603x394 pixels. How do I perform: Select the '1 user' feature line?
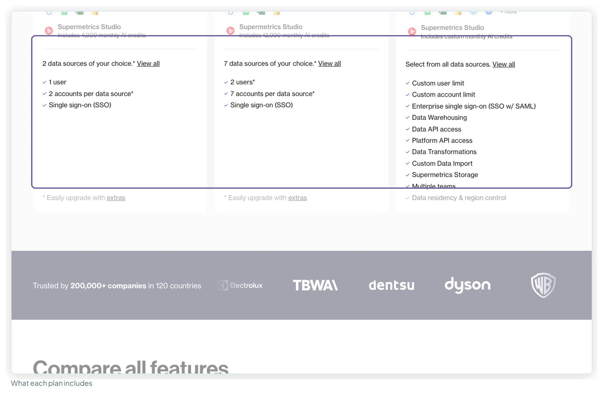pyautogui.click(x=58, y=82)
